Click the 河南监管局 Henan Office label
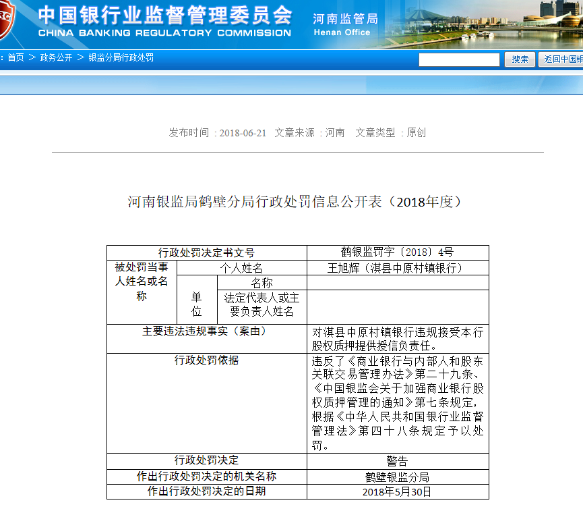The image size is (583, 513). [x=345, y=24]
